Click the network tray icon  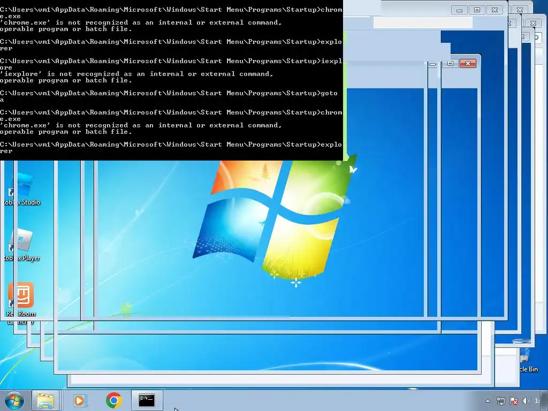[501, 401]
